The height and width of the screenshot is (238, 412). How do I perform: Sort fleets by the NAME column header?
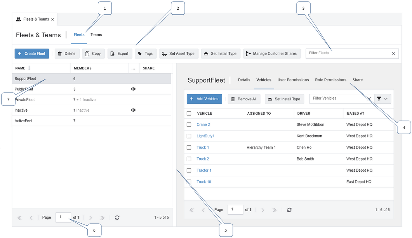pyautogui.click(x=20, y=68)
